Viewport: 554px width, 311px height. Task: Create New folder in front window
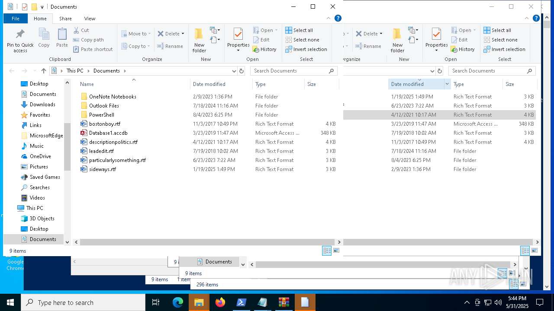[x=199, y=40]
